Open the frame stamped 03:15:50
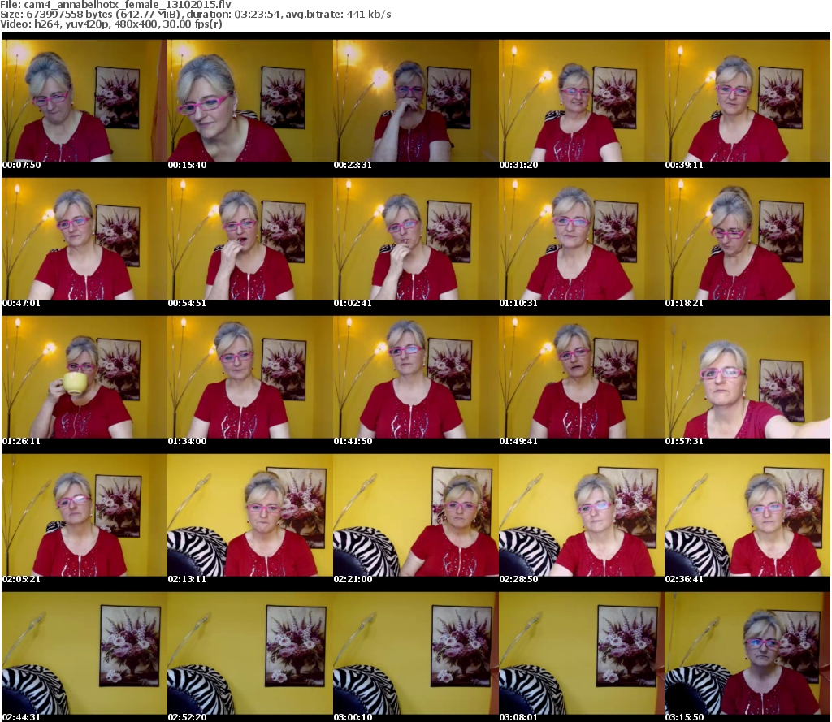Image resolution: width=832 pixels, height=722 pixels. (747, 652)
